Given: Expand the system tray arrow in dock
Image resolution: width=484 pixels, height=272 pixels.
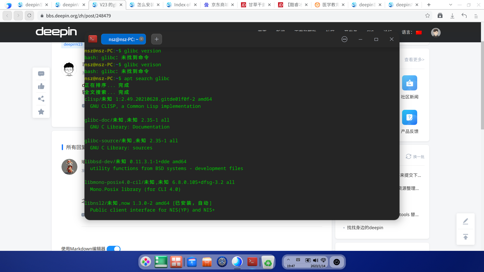Looking at the screenshot, I should tap(288, 260).
